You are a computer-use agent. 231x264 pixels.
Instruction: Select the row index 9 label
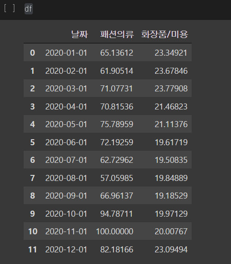pyautogui.click(x=32, y=214)
